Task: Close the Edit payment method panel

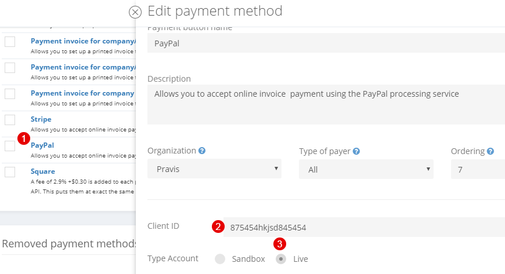Action: pos(135,12)
